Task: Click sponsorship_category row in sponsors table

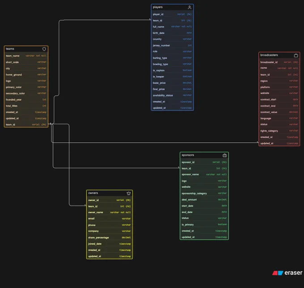Action: 204,193
